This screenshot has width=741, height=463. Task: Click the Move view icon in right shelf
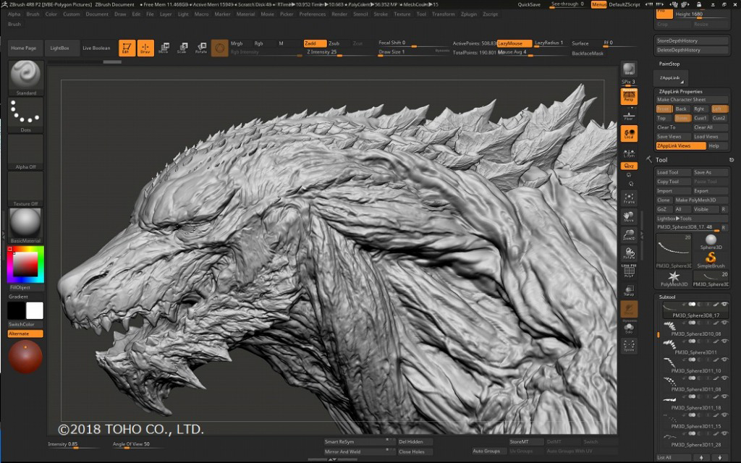click(629, 216)
